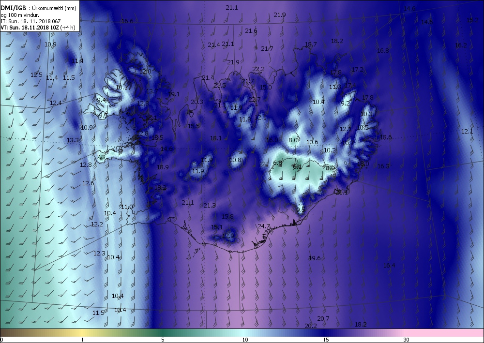This screenshot has height=343, width=484.
Task: Click the 16.6 value on the map
Action: click(x=127, y=21)
